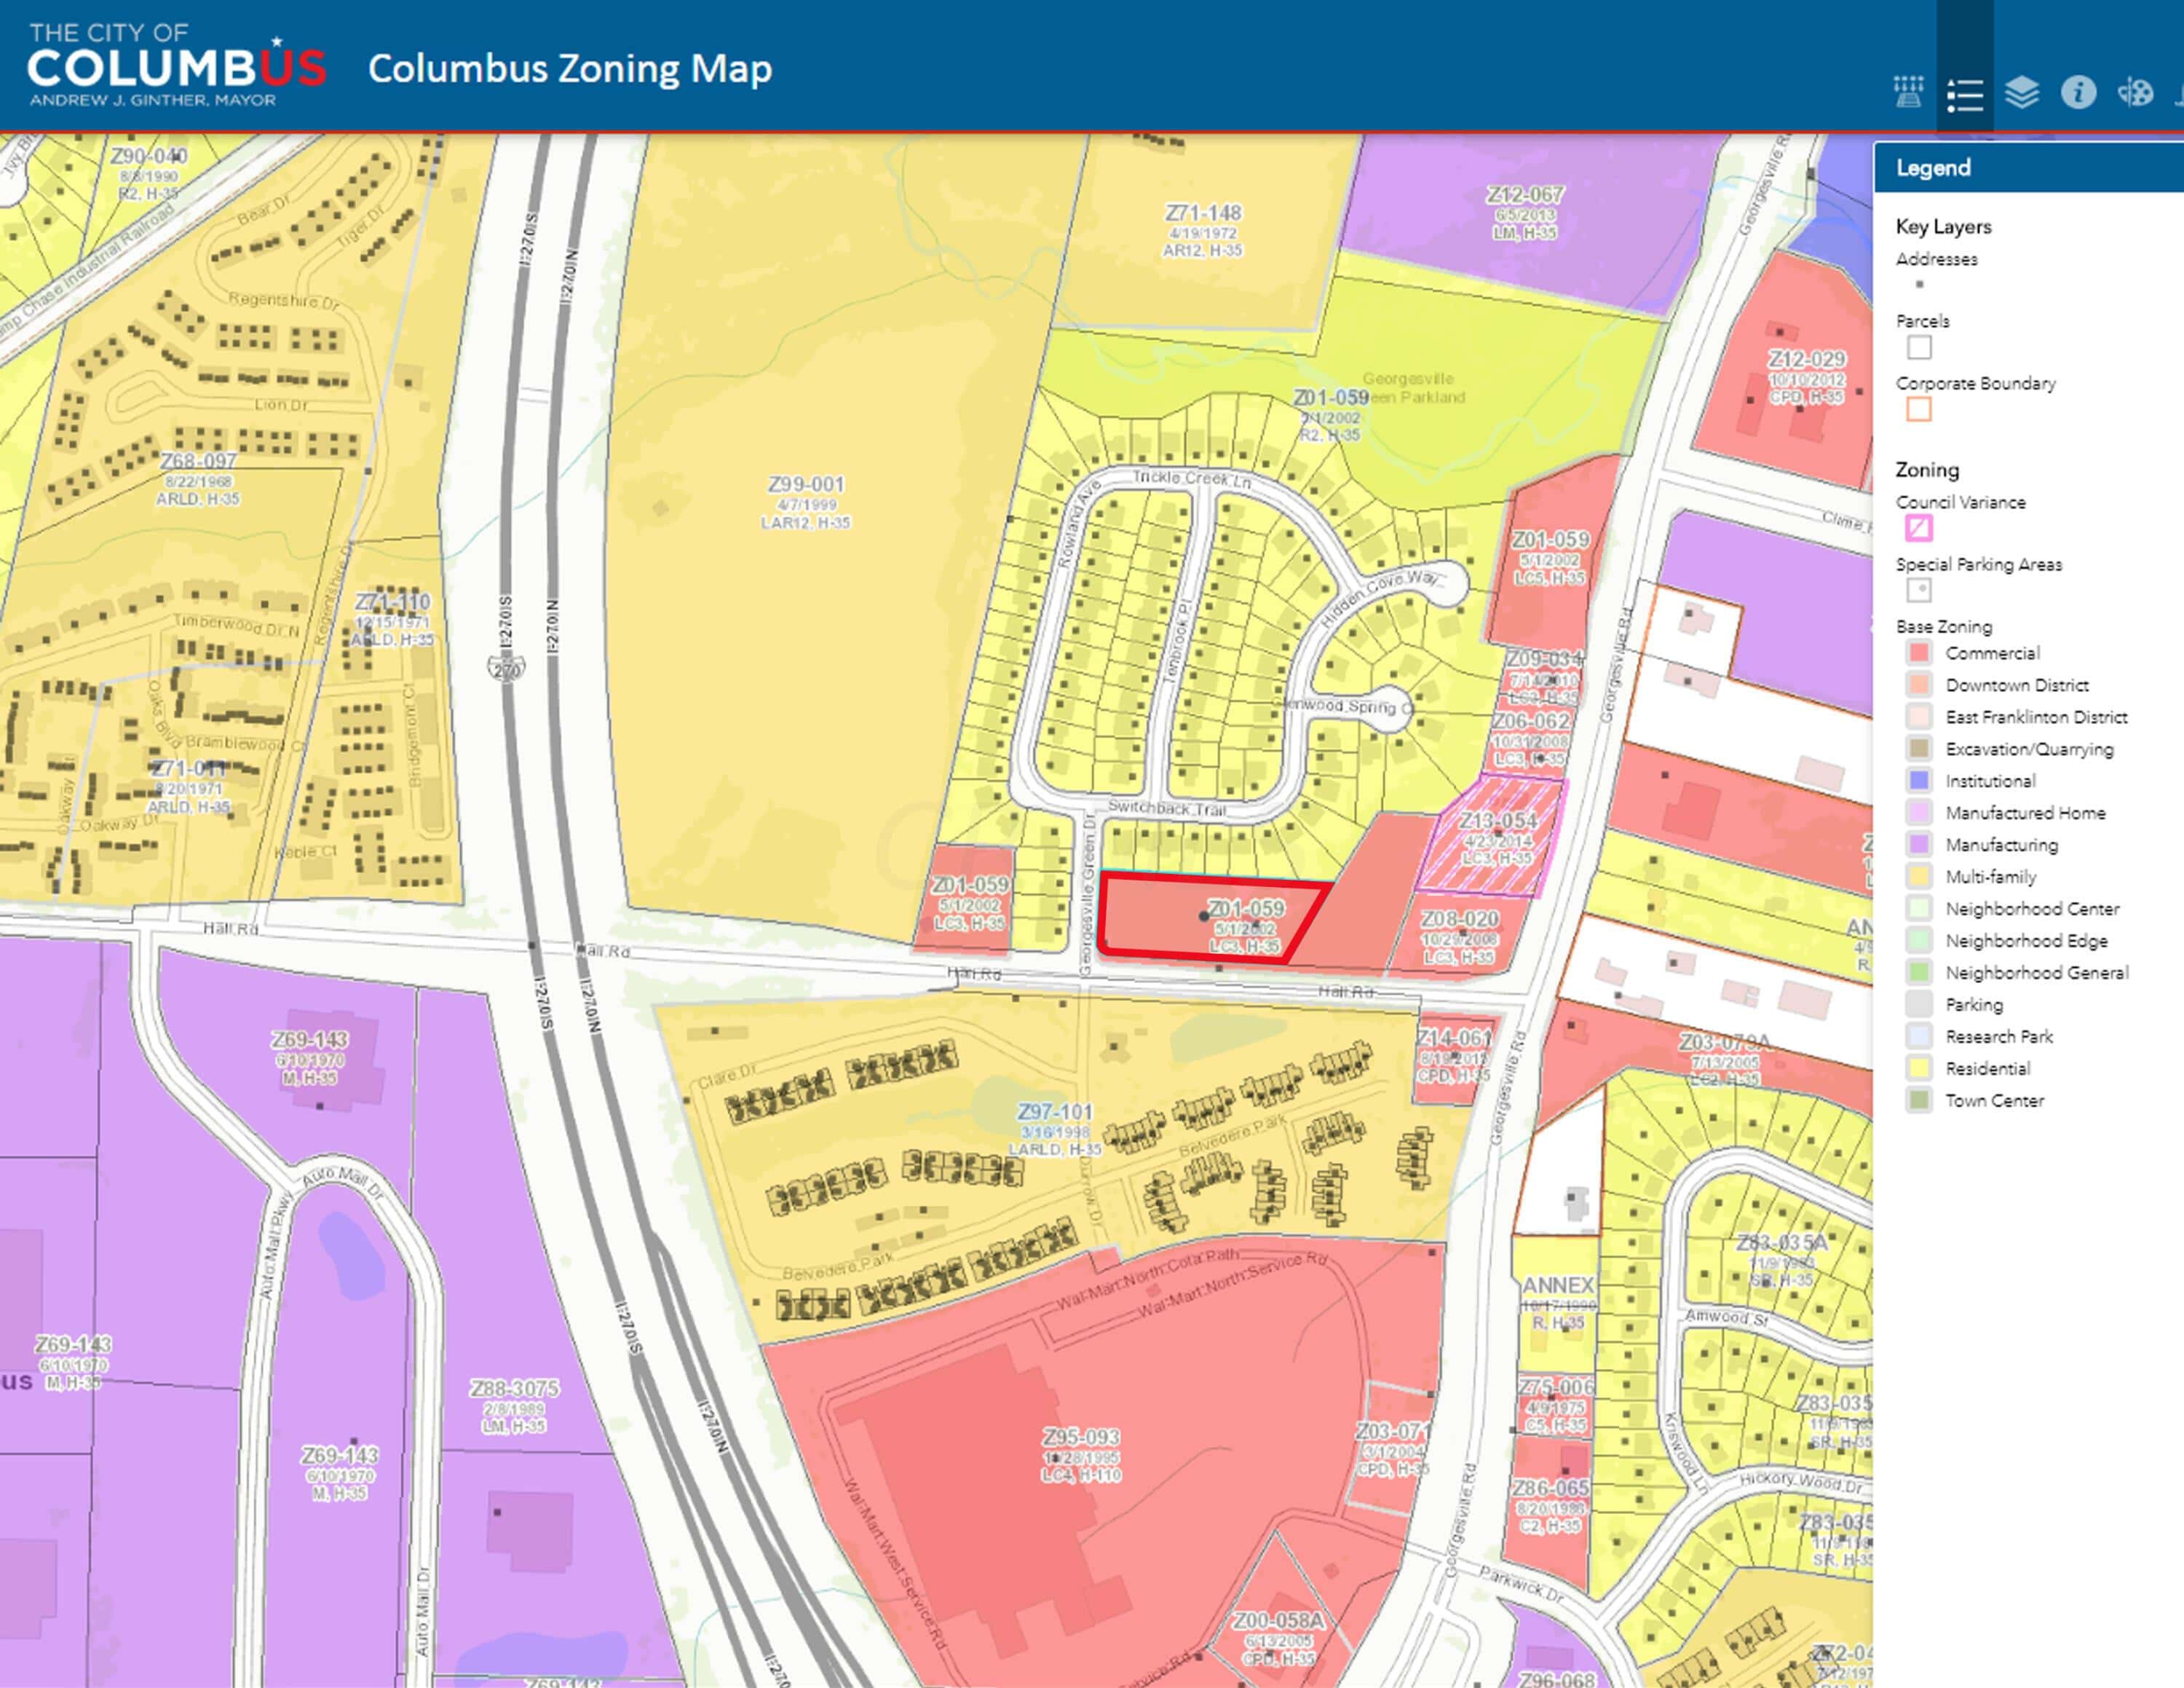2184x1688 pixels.
Task: Click the Z95-093 Wal-Mart commercial zone
Action: click(1081, 1454)
